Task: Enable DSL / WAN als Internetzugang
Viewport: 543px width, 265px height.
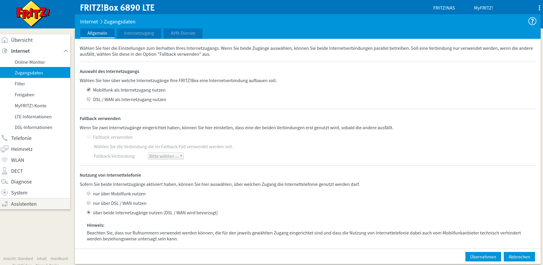Action: pyautogui.click(x=89, y=99)
